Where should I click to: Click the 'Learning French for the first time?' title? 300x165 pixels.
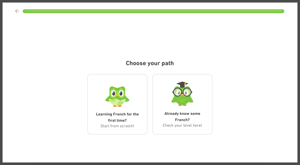tap(117, 117)
